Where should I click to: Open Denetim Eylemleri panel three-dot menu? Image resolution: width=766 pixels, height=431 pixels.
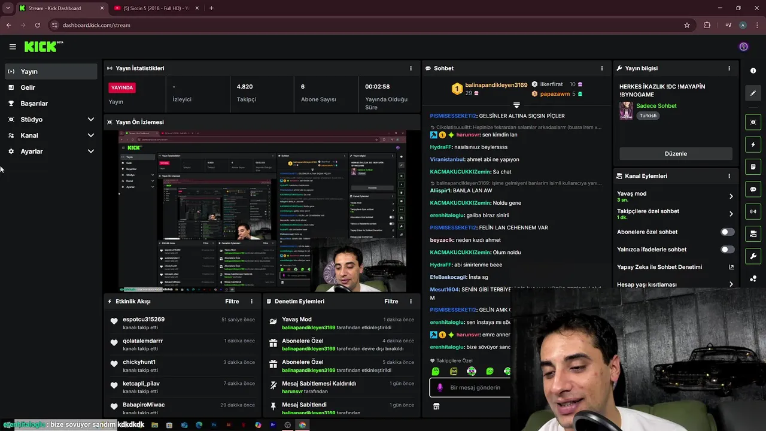tap(411, 302)
